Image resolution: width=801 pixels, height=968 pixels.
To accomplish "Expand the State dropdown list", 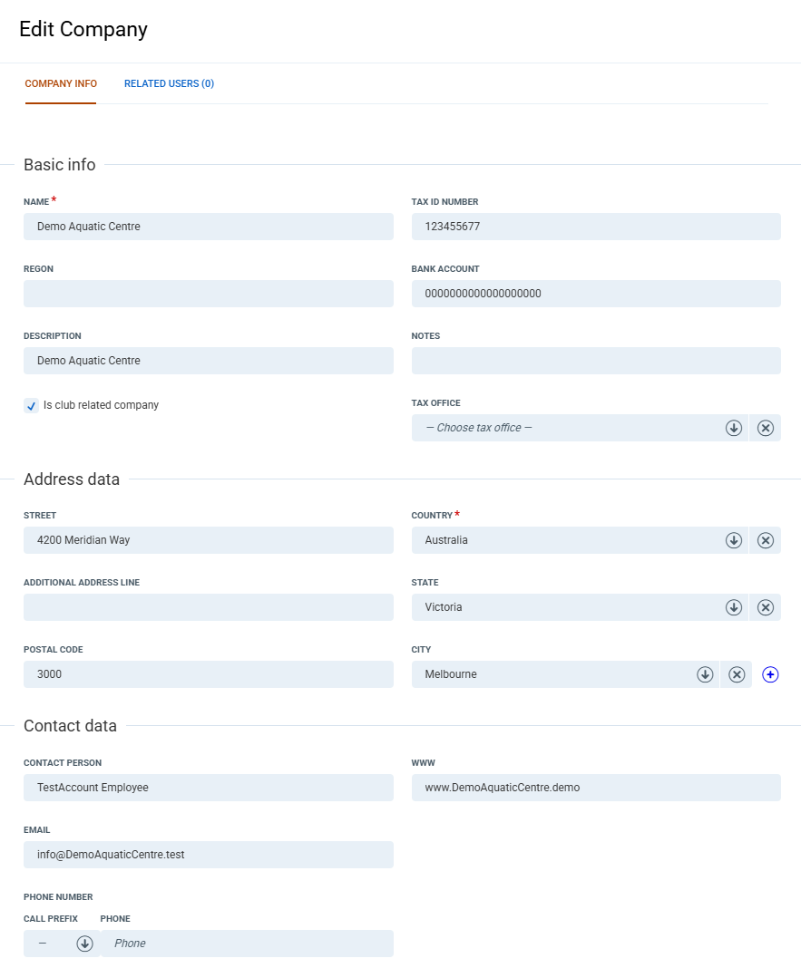I will point(734,607).
